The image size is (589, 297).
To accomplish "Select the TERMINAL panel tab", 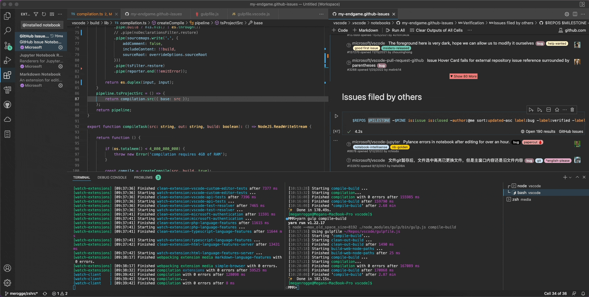I will (81, 177).
